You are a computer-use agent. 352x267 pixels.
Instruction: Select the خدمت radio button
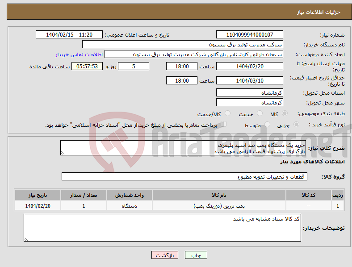tap(260, 113)
